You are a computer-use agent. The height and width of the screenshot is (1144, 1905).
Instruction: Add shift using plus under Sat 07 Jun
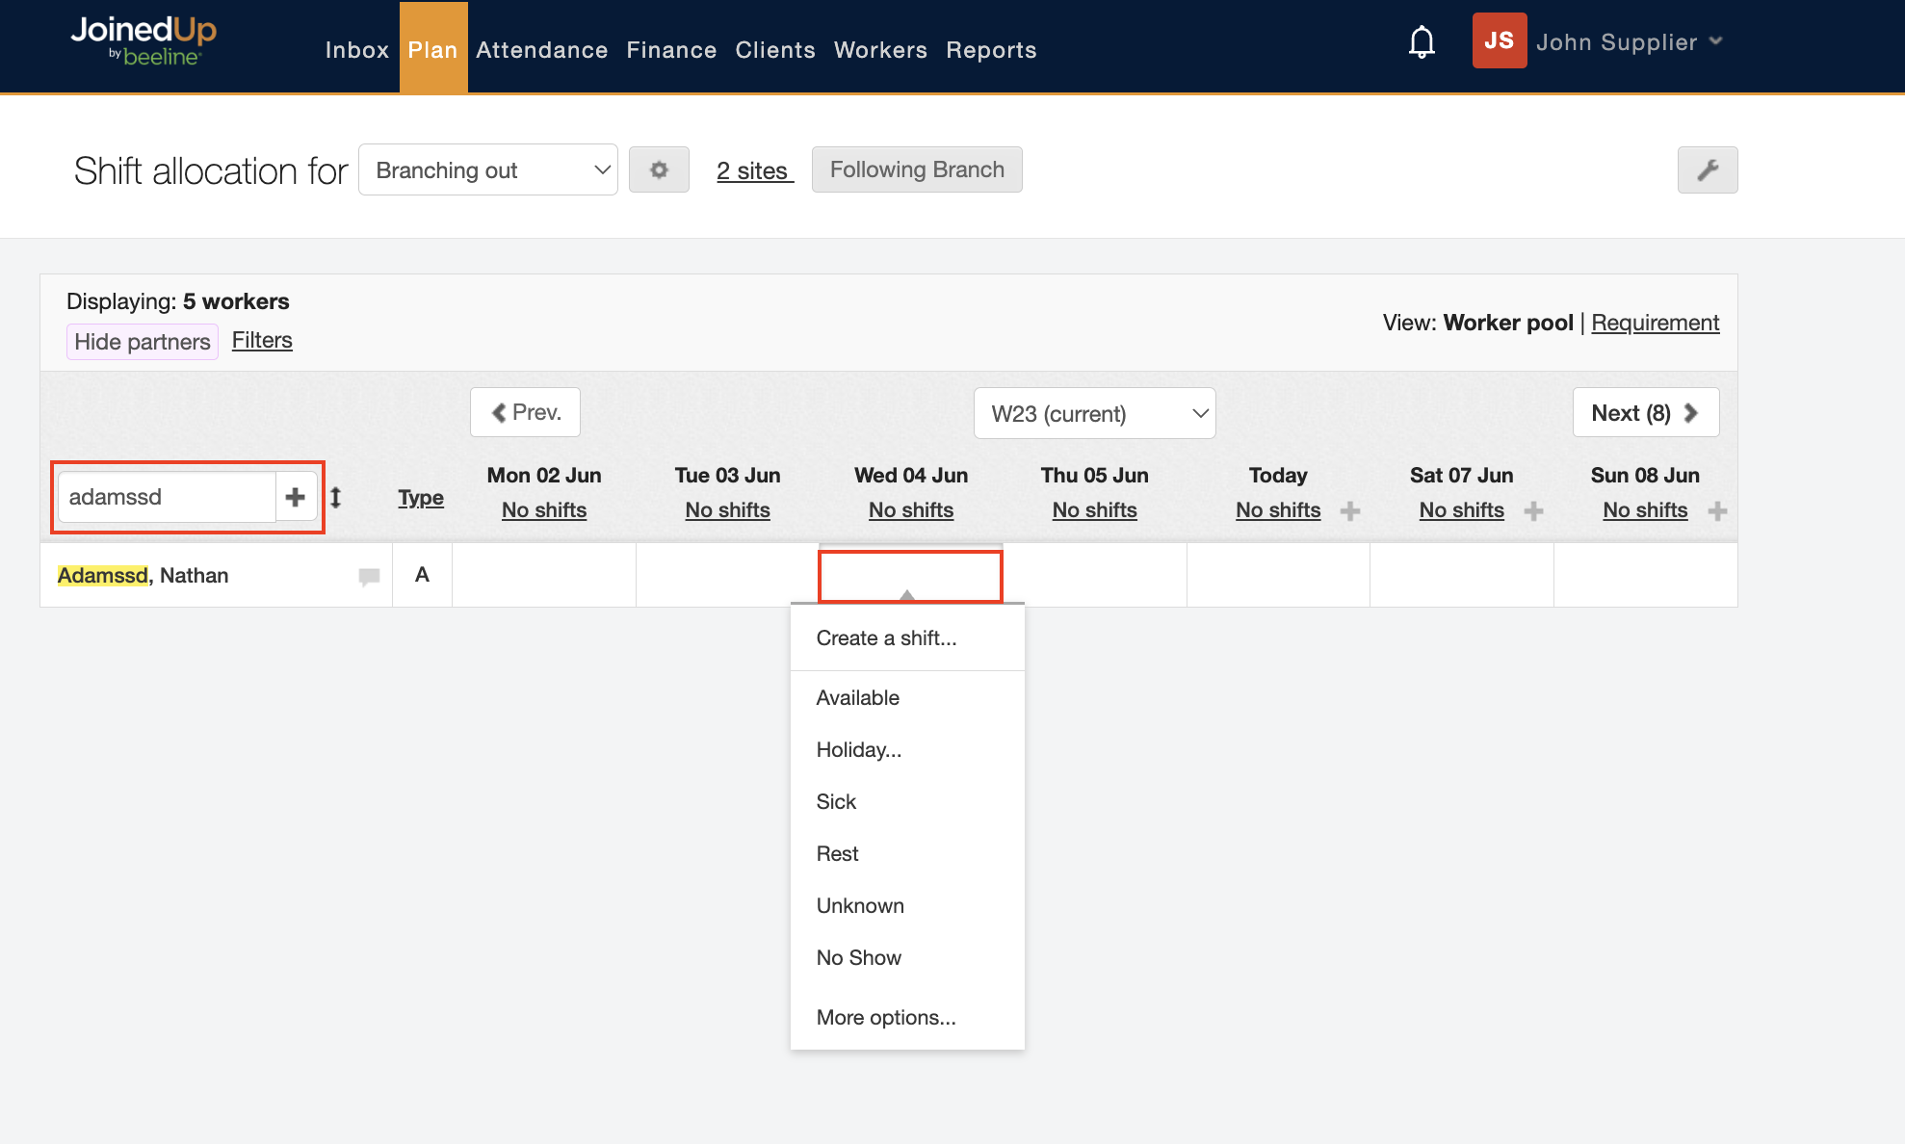tap(1534, 511)
